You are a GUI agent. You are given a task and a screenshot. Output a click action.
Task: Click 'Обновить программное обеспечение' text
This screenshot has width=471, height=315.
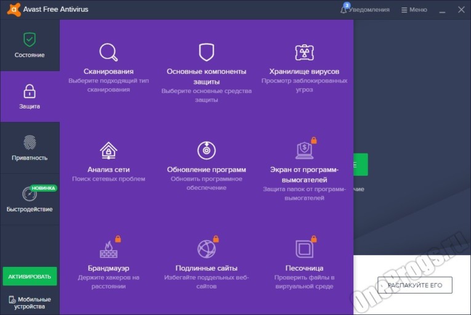click(x=206, y=183)
